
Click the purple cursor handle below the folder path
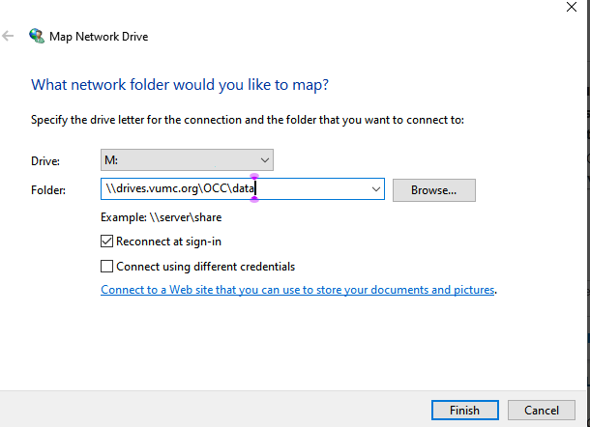254,200
